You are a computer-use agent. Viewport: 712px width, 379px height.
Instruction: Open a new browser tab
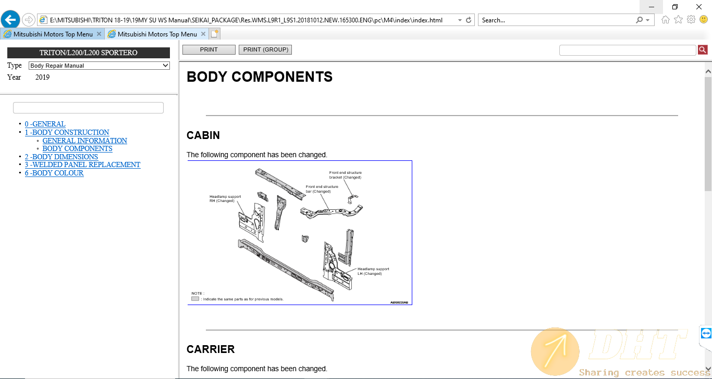point(215,34)
